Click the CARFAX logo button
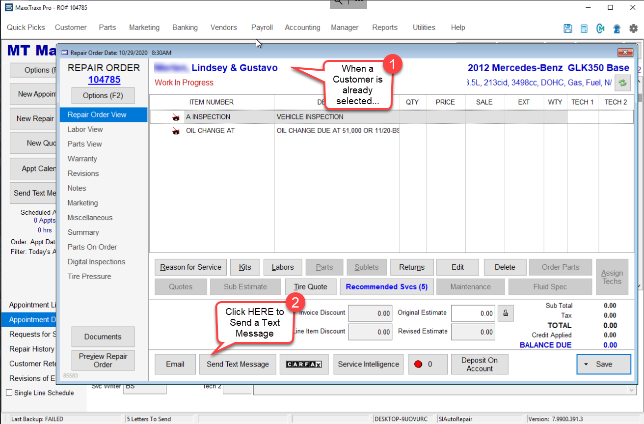 coord(304,365)
